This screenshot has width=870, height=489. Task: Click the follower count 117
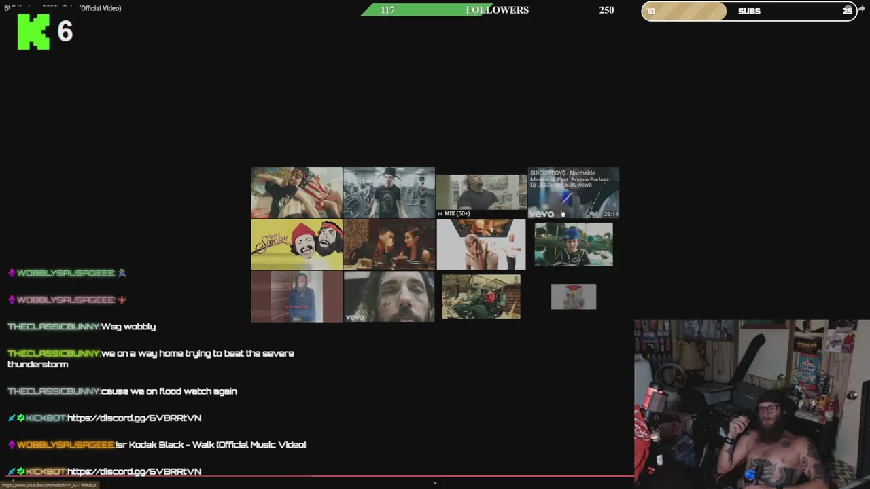tap(387, 10)
